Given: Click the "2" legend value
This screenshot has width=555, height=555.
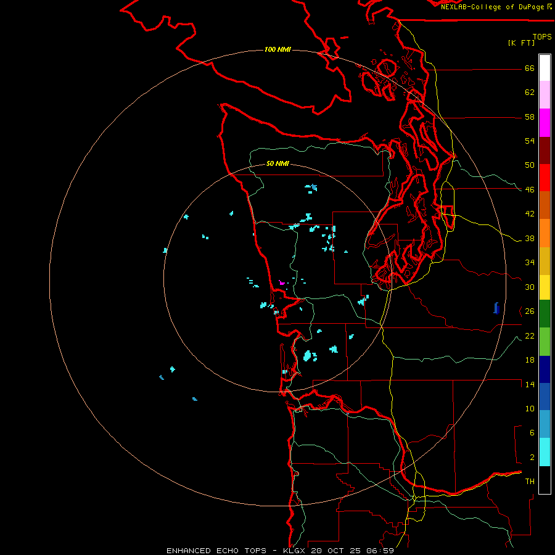Looking at the screenshot, I should (x=532, y=458).
